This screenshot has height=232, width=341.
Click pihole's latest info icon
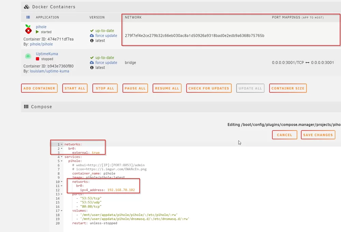92,41
